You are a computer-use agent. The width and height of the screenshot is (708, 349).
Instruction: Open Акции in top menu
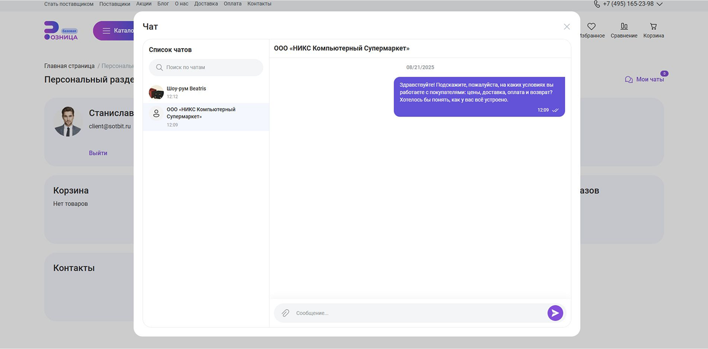point(144,4)
